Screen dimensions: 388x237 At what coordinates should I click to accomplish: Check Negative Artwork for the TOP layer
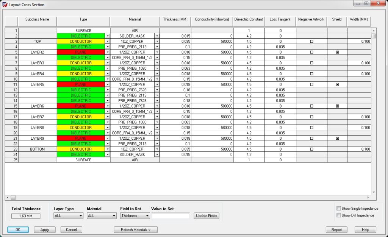[311, 41]
